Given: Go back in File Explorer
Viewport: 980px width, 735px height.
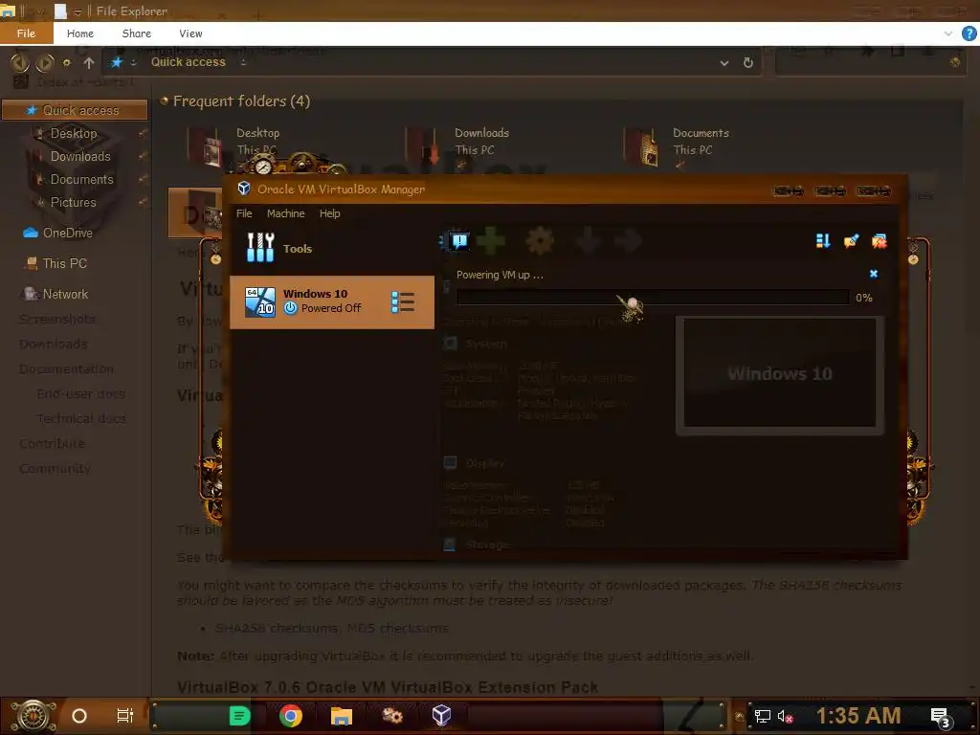Looking at the screenshot, I should point(19,62).
